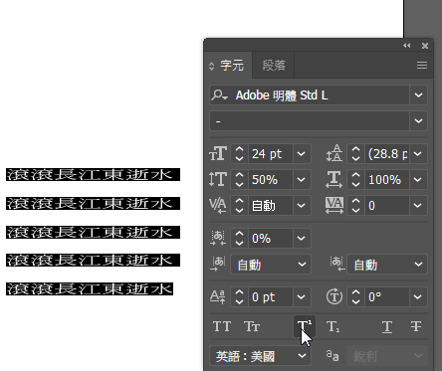Click the horizontal scale icon
Image resolution: width=442 pixels, height=371 pixels.
334,179
